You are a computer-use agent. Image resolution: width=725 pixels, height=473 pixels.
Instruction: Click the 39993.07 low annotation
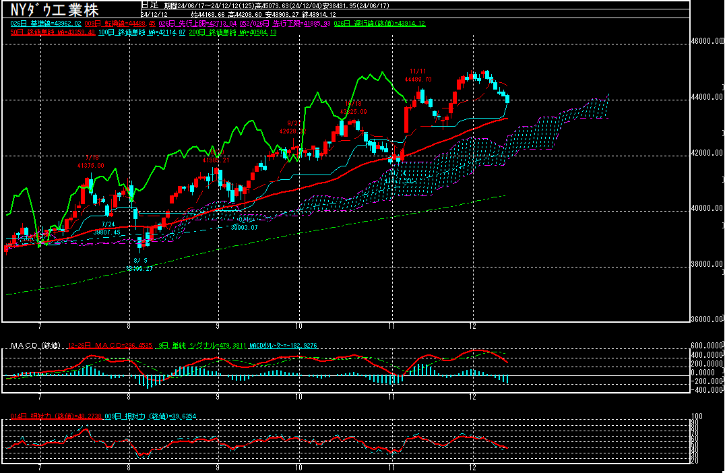click(x=244, y=228)
